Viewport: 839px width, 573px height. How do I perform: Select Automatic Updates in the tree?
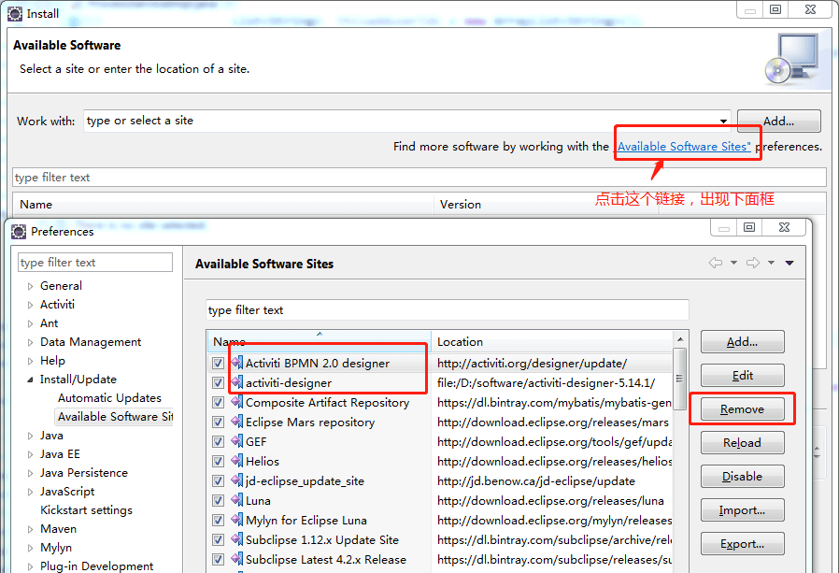pos(109,398)
